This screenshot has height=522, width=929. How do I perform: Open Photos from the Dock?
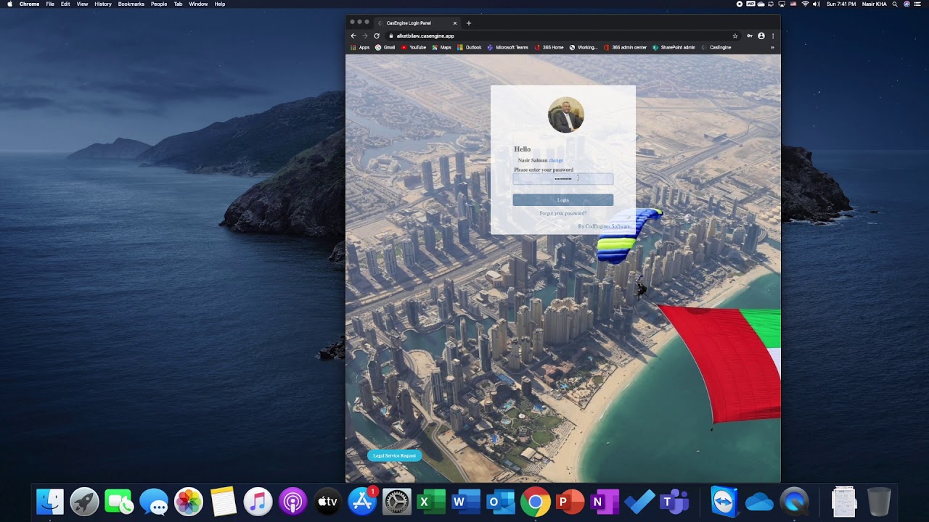point(189,502)
